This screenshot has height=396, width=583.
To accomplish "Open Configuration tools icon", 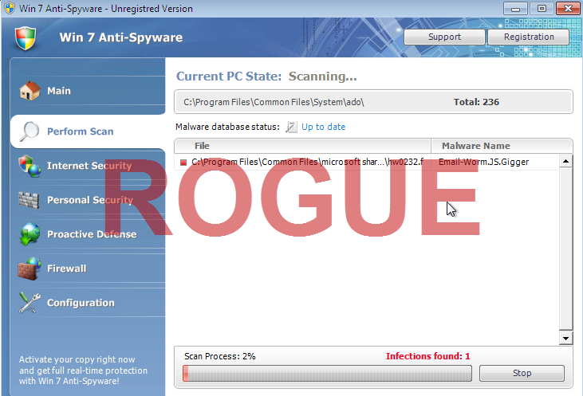I will pos(30,303).
